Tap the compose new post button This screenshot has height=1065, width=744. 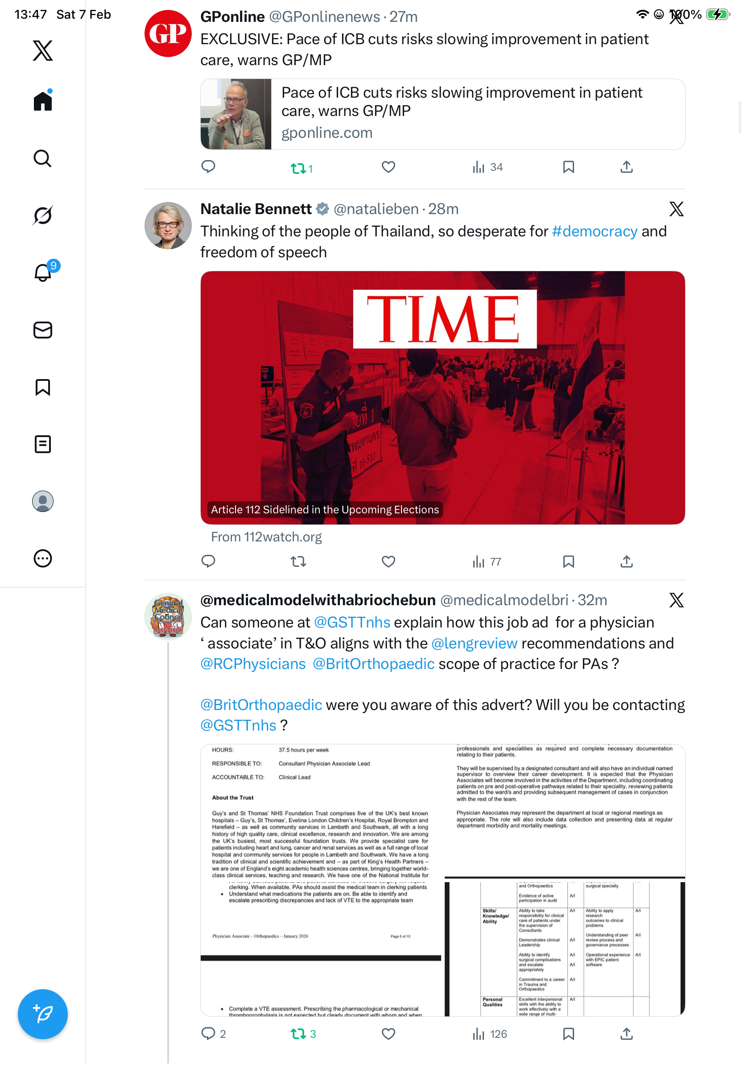click(x=42, y=1014)
